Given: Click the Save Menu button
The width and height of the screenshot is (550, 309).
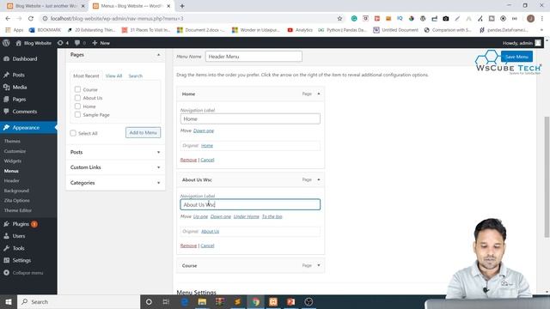Looking at the screenshot, I should tap(516, 57).
